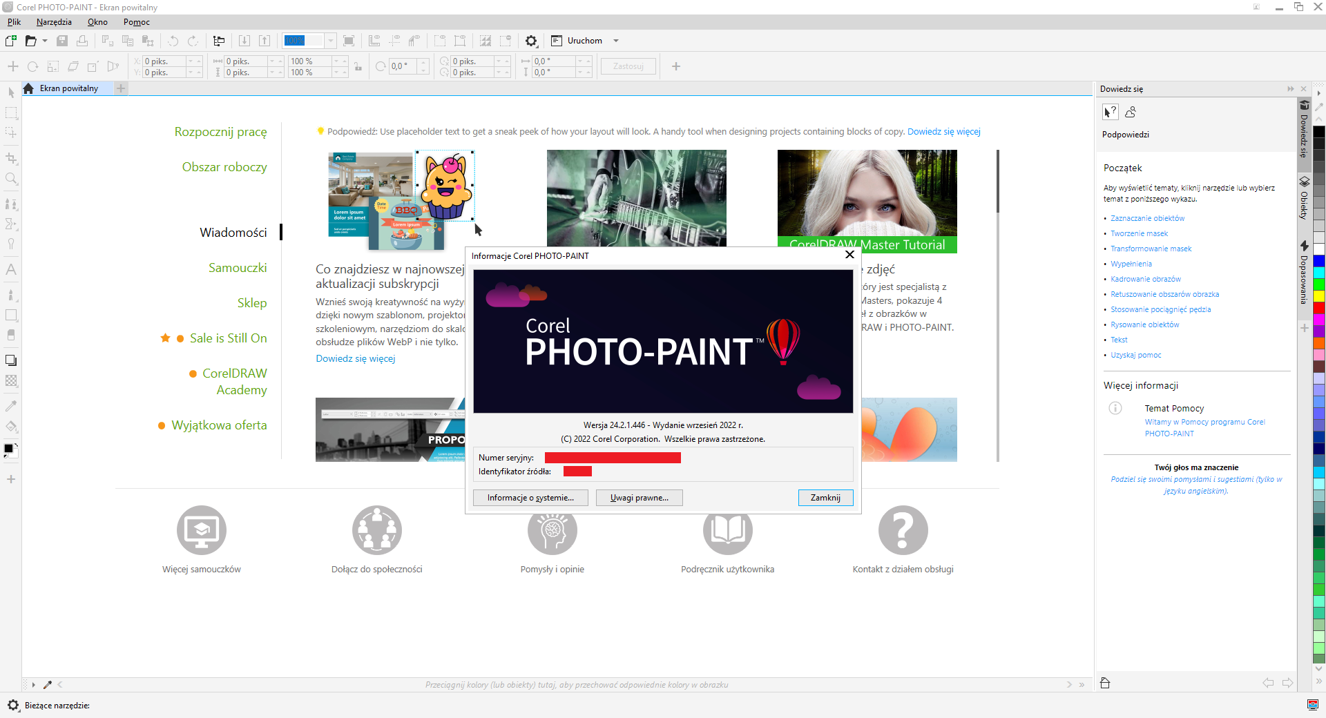Viewport: 1326px width, 718px height.
Task: Select the Rectangle Mask tool
Action: [11, 113]
